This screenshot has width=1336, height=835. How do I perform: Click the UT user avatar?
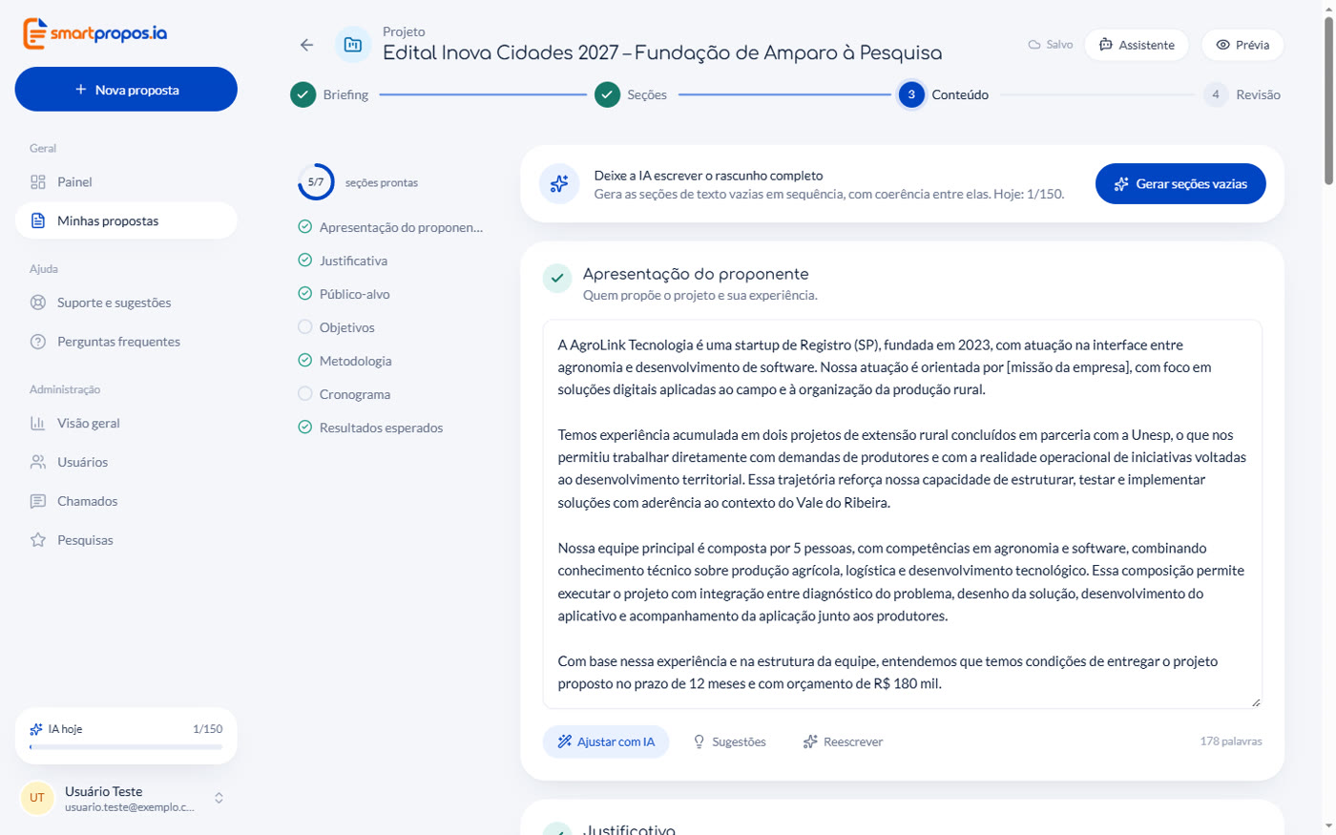(x=37, y=798)
